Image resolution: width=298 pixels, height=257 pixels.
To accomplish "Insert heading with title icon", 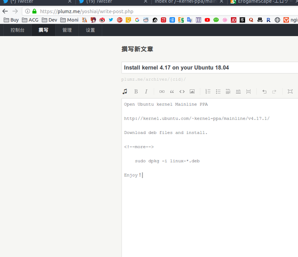I will (x=228, y=92).
